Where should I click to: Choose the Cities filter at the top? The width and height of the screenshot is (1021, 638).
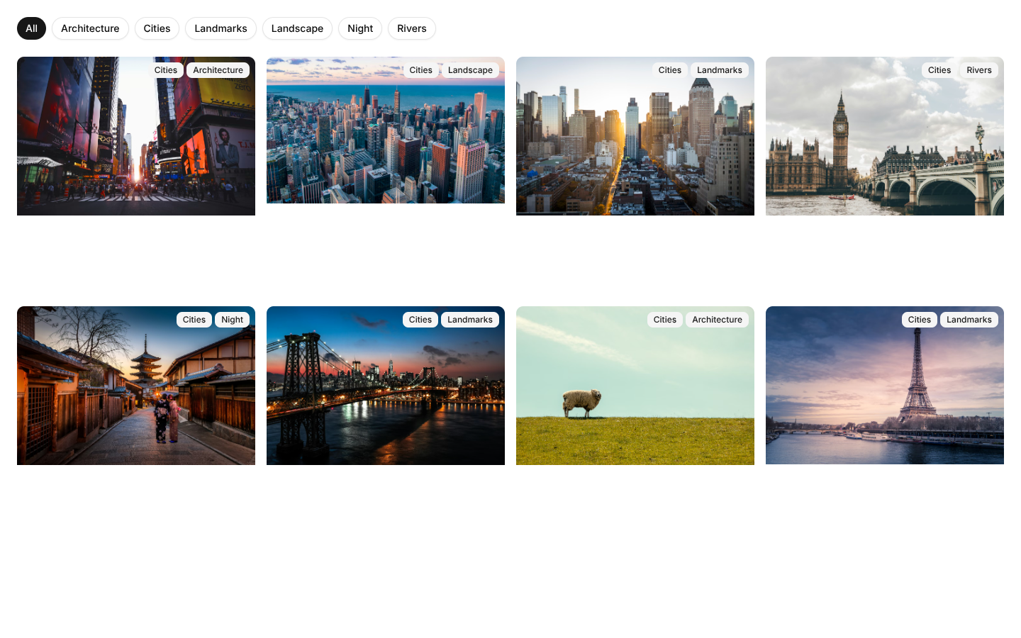tap(157, 28)
